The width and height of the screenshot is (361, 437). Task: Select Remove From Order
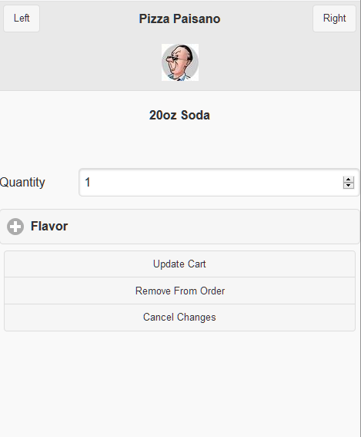click(x=180, y=291)
